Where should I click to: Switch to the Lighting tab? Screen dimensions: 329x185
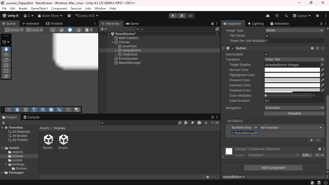pyautogui.click(x=256, y=23)
